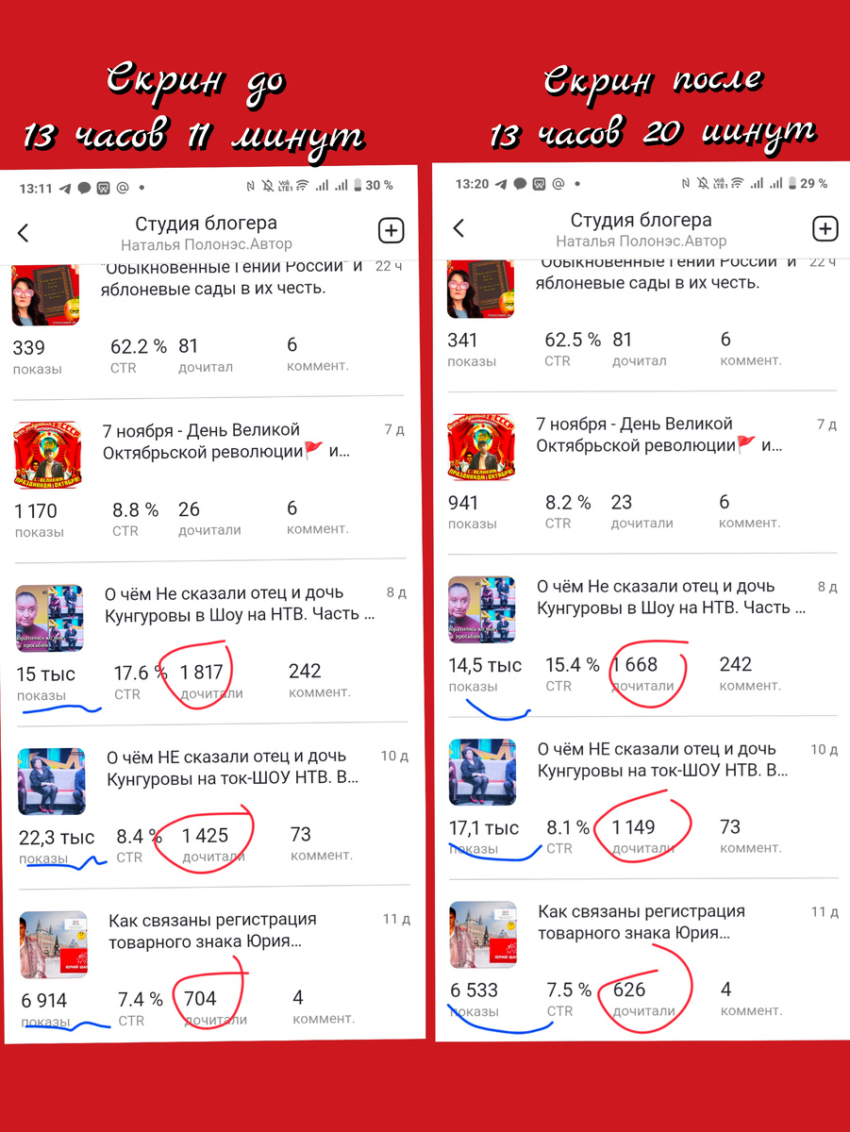
Task: Tap battery 30 % indicator in left status bar
Action: [375, 186]
